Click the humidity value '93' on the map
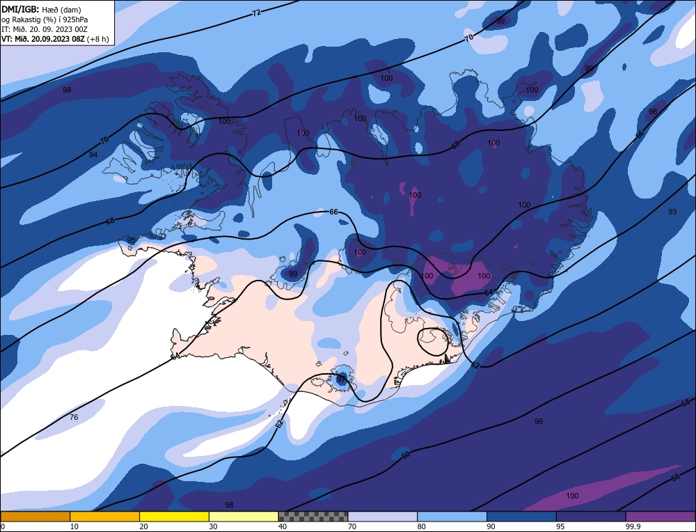 [x=672, y=212]
